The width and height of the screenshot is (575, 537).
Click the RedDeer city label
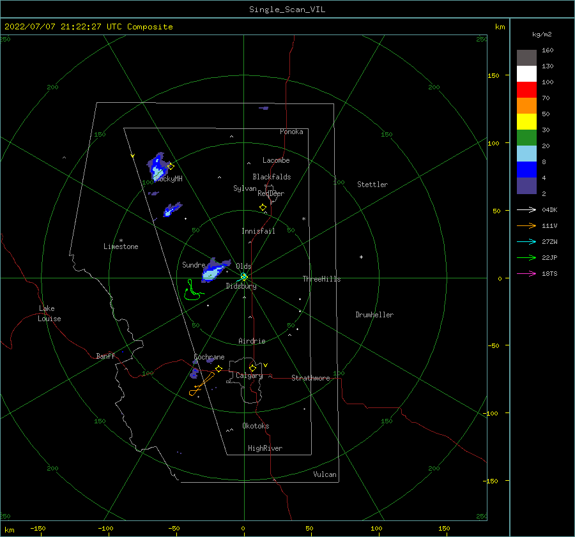tap(271, 193)
